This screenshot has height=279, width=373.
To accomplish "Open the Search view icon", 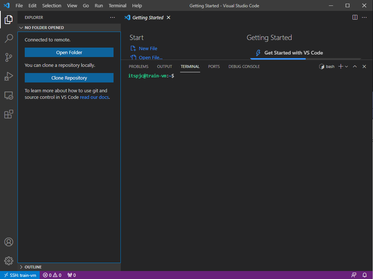I will point(9,39).
